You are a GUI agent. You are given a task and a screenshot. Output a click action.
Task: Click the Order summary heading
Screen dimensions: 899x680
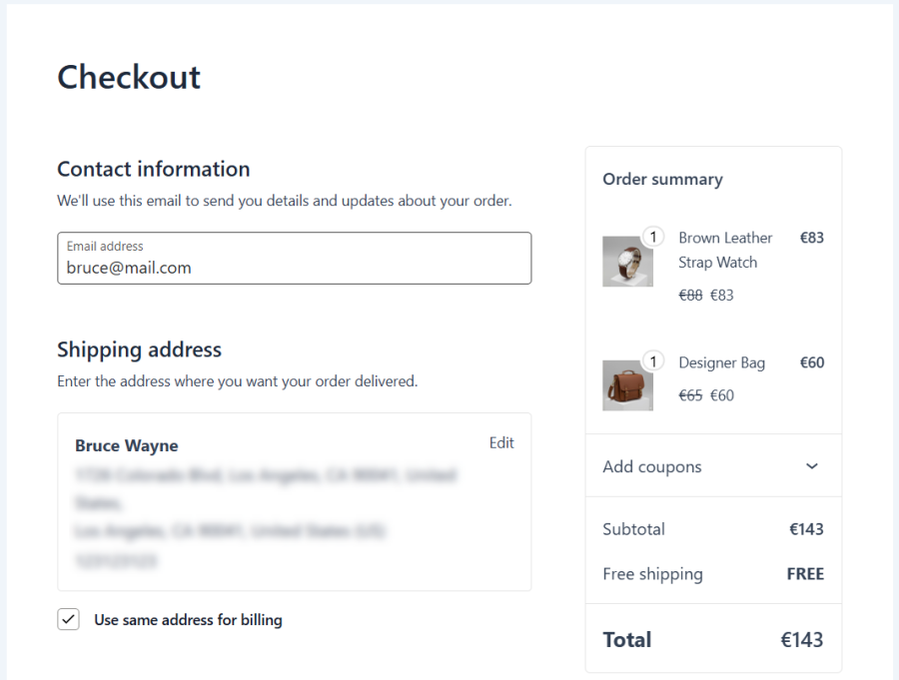click(661, 179)
